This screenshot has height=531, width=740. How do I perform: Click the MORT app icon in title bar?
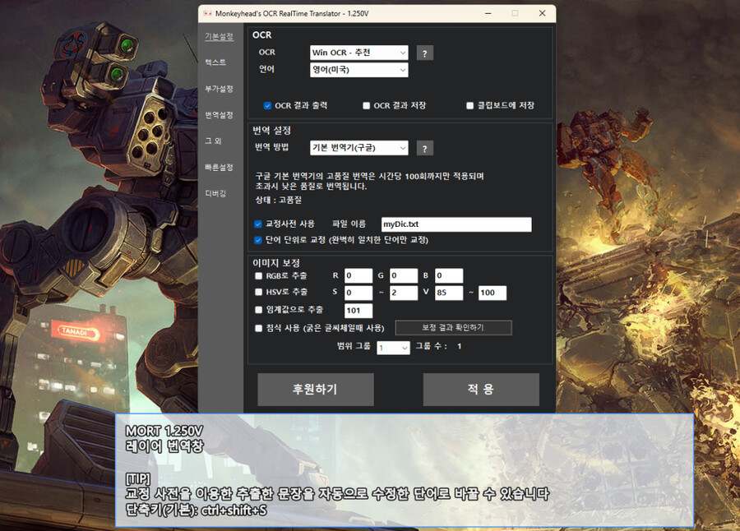pos(207,13)
